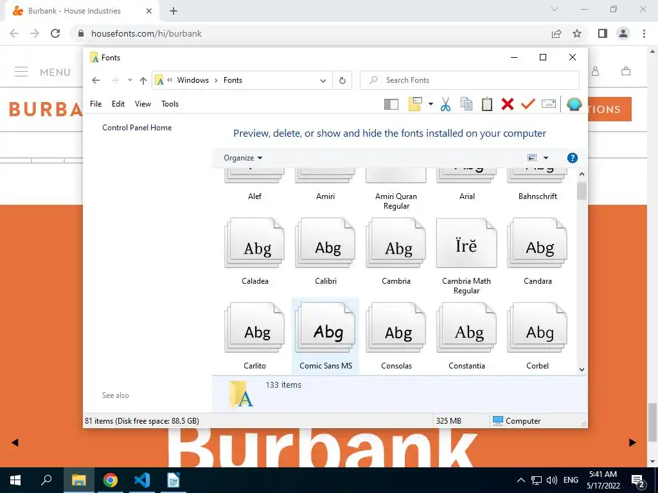Go to previous slide with left arrow

coord(14,442)
